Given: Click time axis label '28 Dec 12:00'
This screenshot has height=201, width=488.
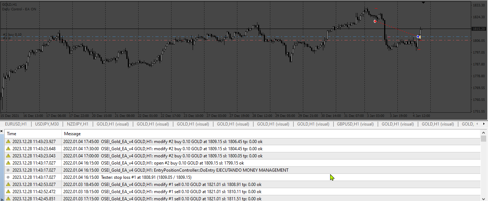Looking at the screenshot, I should click(x=262, y=116).
